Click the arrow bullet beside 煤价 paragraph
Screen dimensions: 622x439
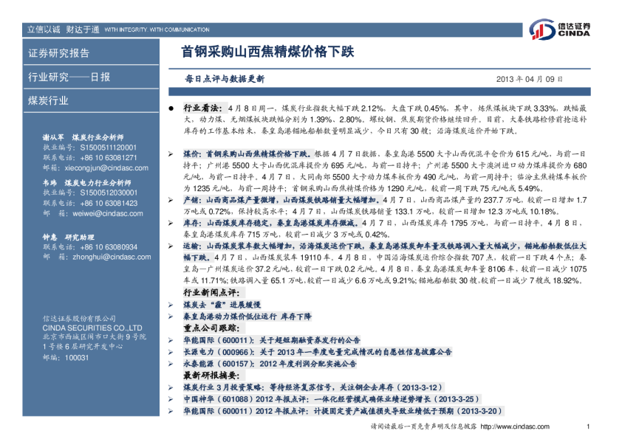point(171,153)
